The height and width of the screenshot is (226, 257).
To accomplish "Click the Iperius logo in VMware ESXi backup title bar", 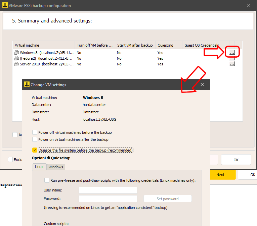I will [5, 5].
